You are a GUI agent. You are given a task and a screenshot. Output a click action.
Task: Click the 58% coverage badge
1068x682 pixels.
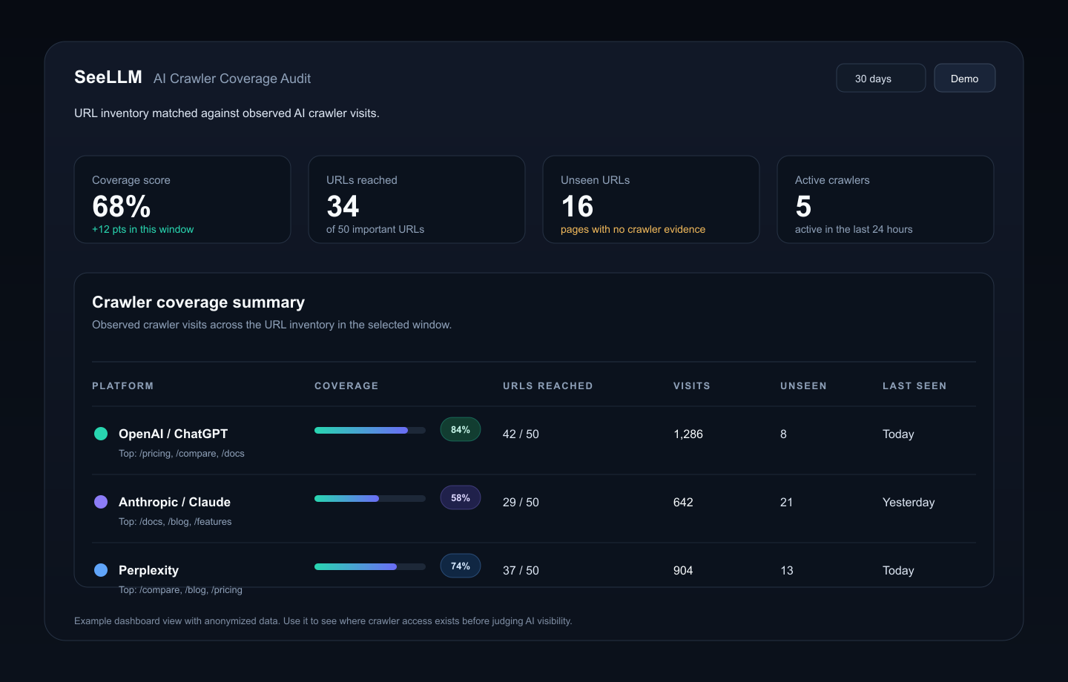coord(461,497)
